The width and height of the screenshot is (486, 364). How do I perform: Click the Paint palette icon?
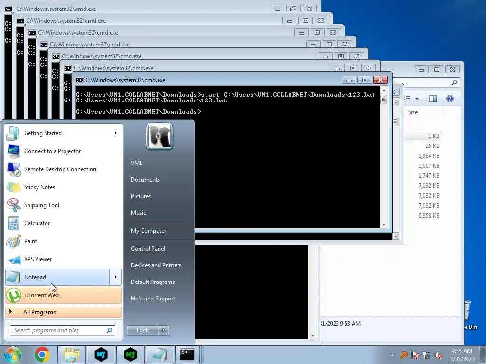pos(14,241)
